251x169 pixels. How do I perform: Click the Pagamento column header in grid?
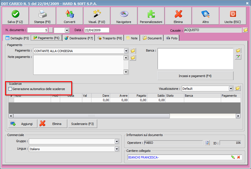coord(231,96)
